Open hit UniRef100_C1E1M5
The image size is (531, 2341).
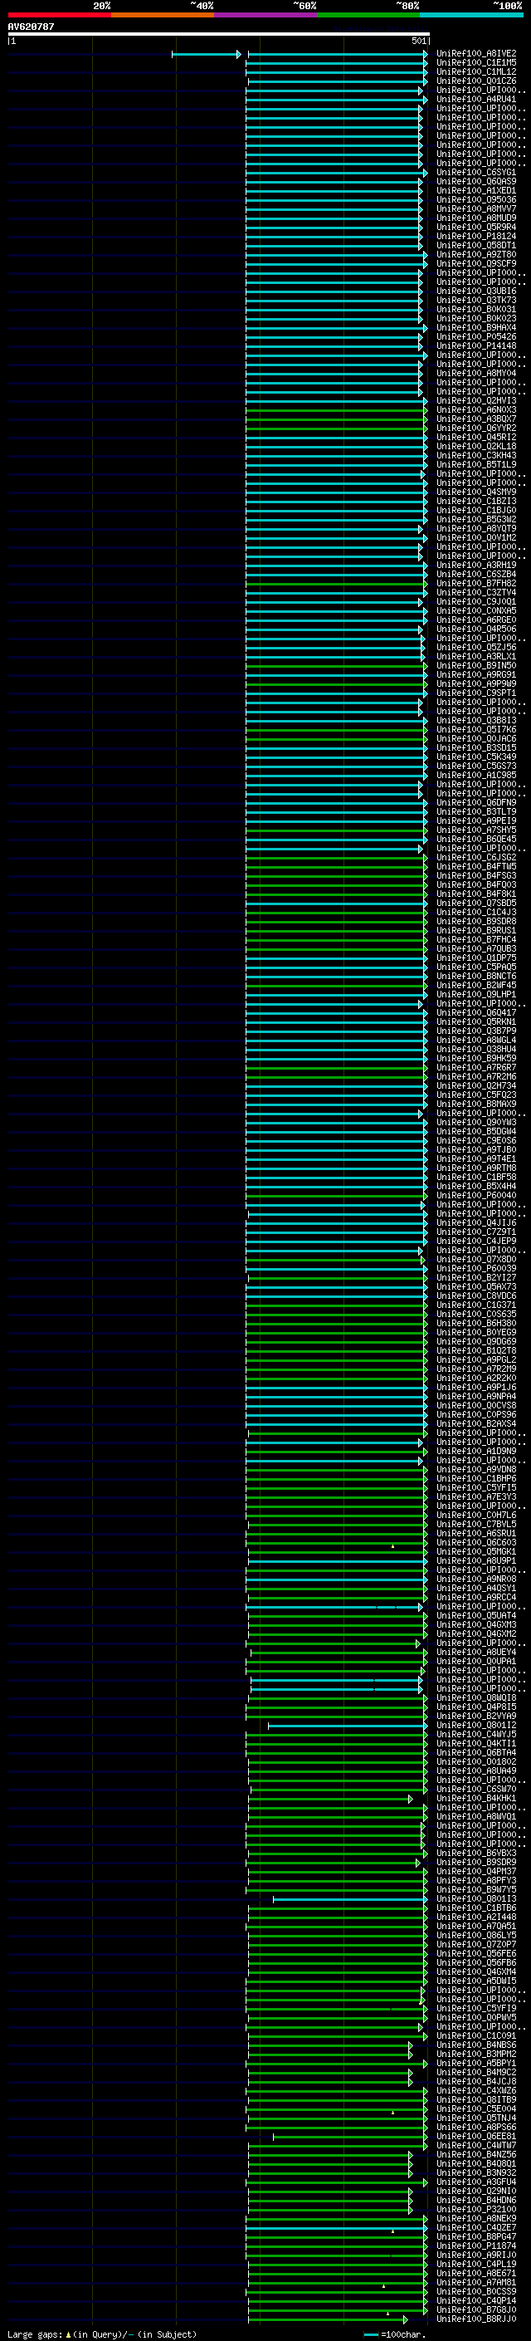(x=476, y=63)
